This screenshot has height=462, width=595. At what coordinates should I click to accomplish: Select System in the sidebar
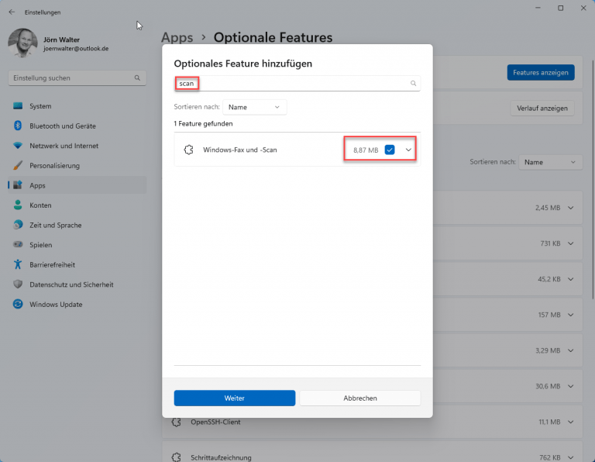(40, 106)
